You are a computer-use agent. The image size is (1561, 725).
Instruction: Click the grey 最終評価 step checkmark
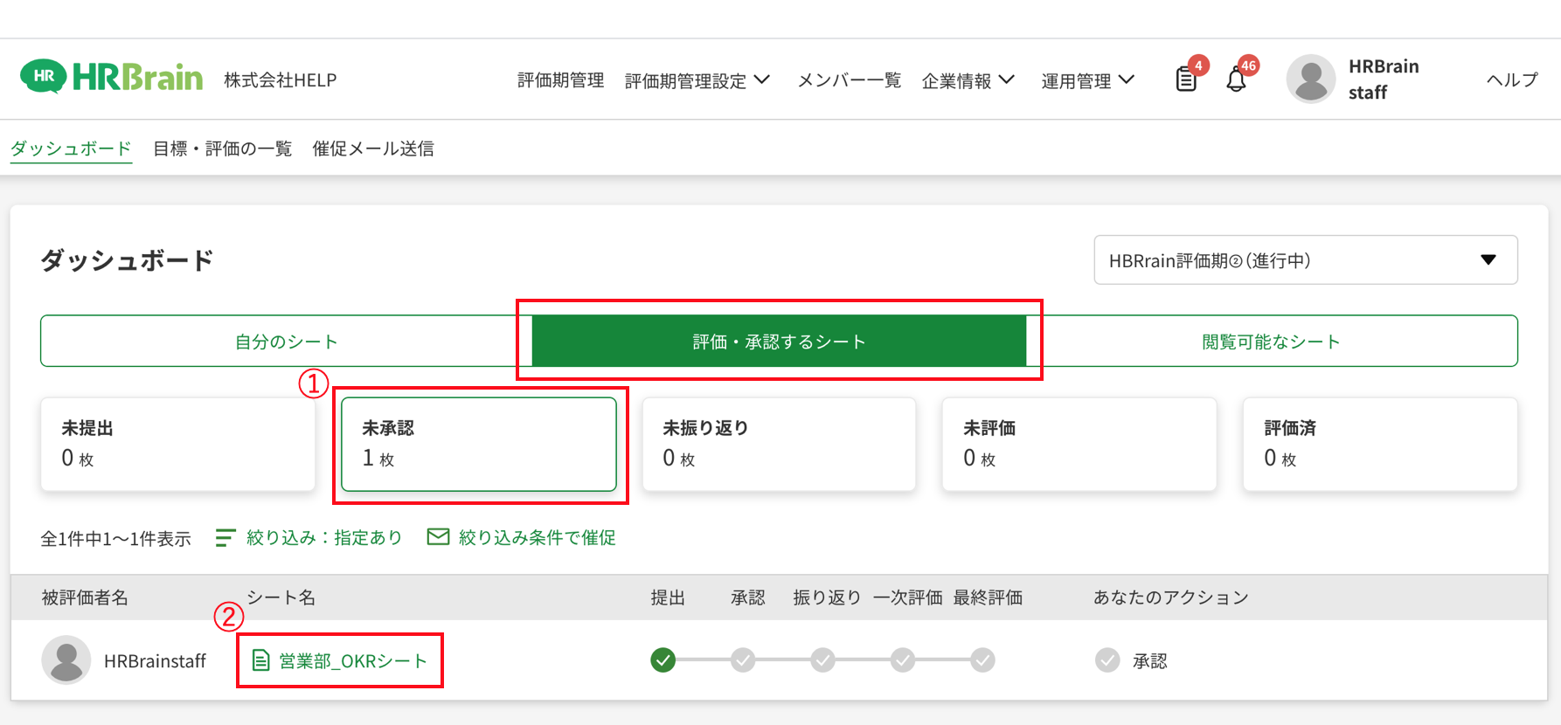tap(982, 660)
